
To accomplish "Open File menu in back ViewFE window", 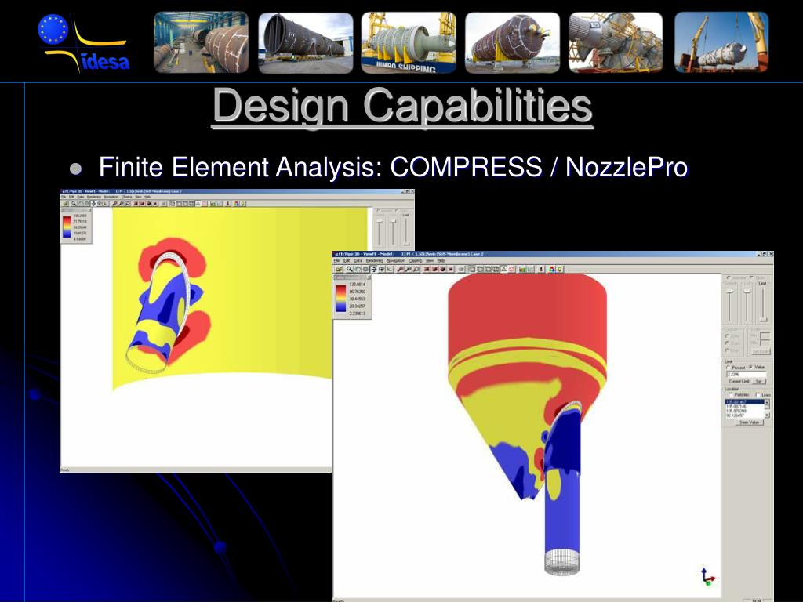I will 64,197.
